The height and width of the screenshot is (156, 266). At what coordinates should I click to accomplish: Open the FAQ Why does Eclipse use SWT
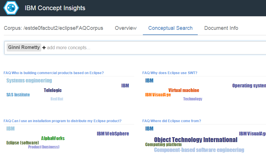click(170, 73)
